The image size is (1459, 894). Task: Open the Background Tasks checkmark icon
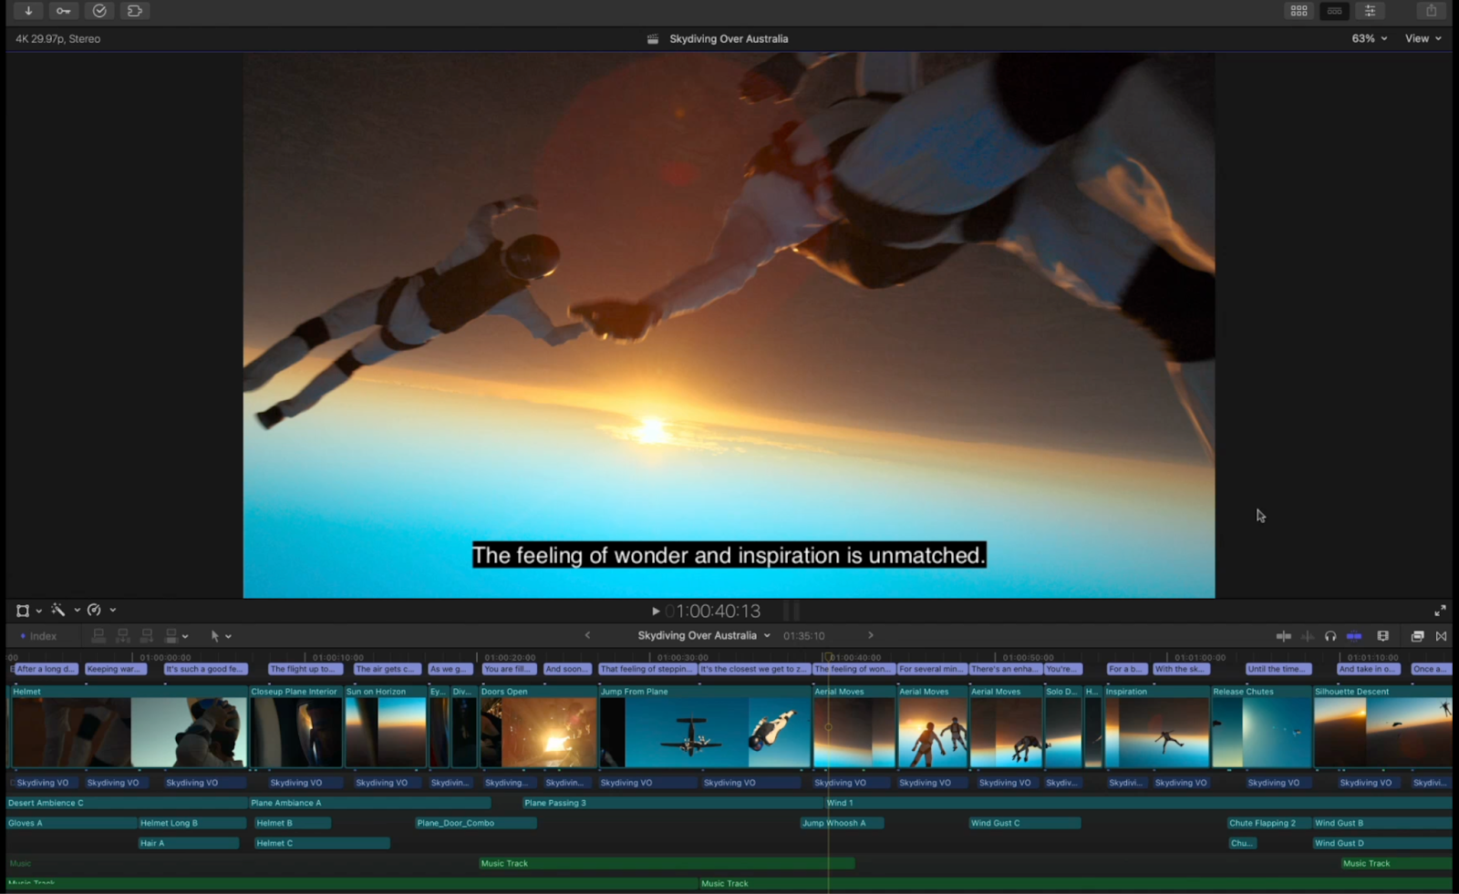(98, 10)
